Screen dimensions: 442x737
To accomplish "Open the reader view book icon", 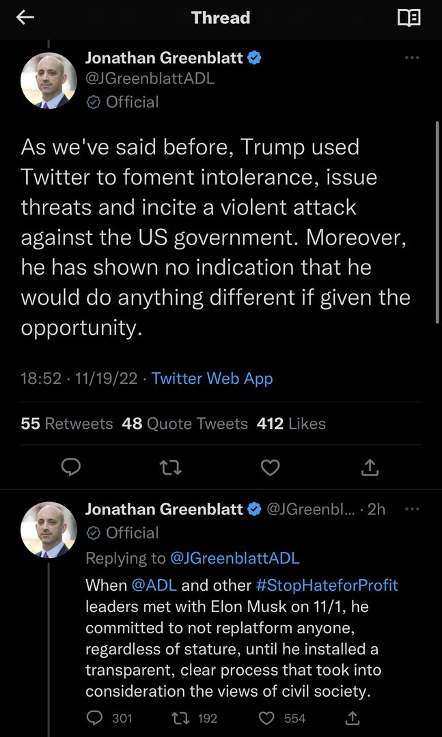I will pos(409,18).
